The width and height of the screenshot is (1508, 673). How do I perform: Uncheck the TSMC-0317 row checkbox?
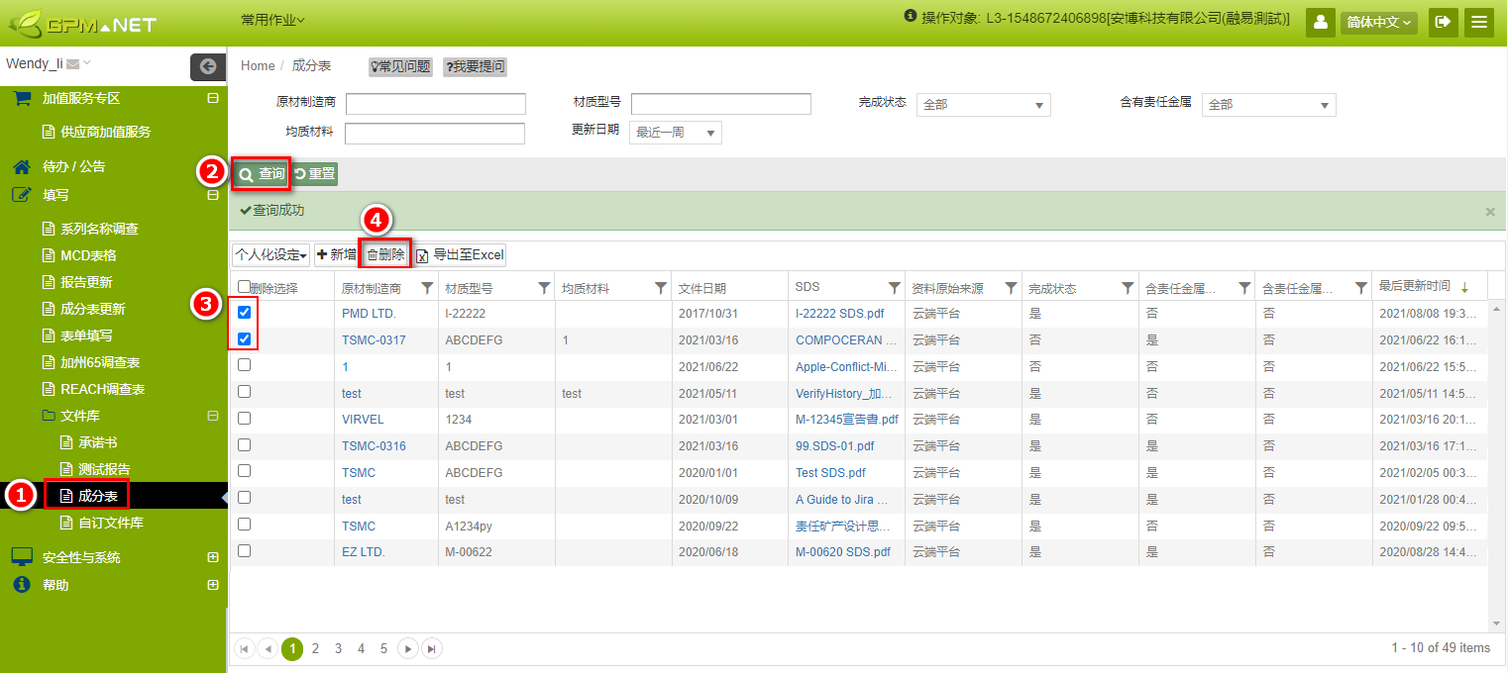pyautogui.click(x=244, y=338)
